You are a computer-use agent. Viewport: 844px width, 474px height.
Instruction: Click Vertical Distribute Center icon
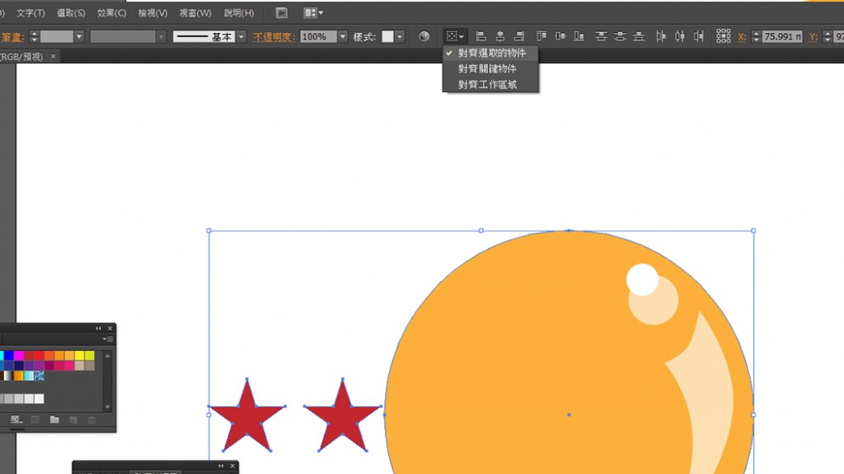[x=620, y=36]
